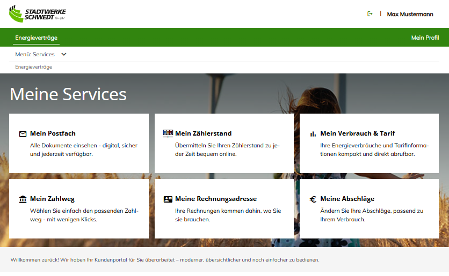Open the Mein Zählerstand service card
This screenshot has width=449, height=276.
click(224, 143)
